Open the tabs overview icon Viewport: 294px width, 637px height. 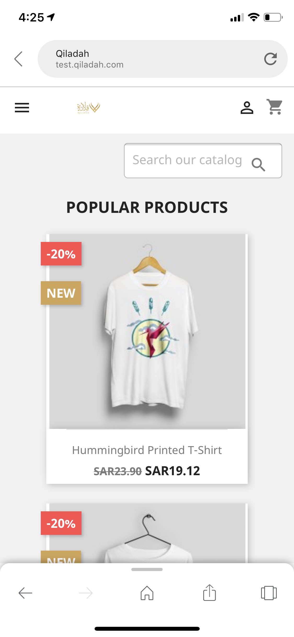pyautogui.click(x=269, y=593)
